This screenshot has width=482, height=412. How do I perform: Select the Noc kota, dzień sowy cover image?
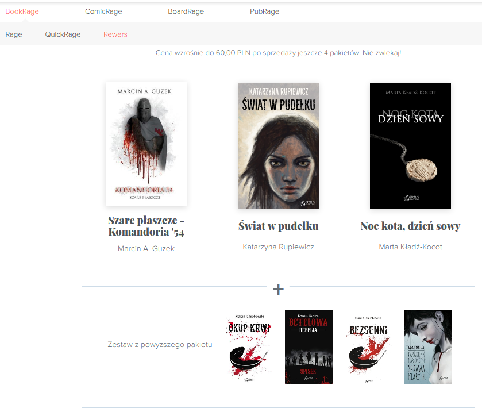click(x=410, y=146)
